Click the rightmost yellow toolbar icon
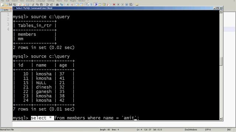 point(137,4)
